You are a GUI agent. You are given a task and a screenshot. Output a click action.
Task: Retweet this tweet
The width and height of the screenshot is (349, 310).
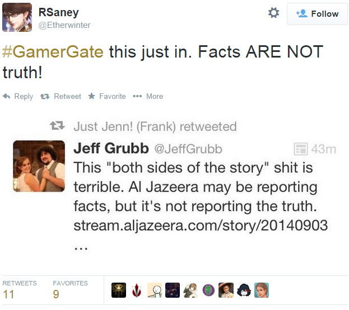click(x=61, y=96)
